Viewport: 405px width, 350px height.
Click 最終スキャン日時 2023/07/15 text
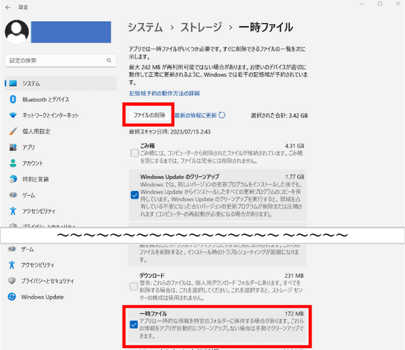pyautogui.click(x=169, y=132)
